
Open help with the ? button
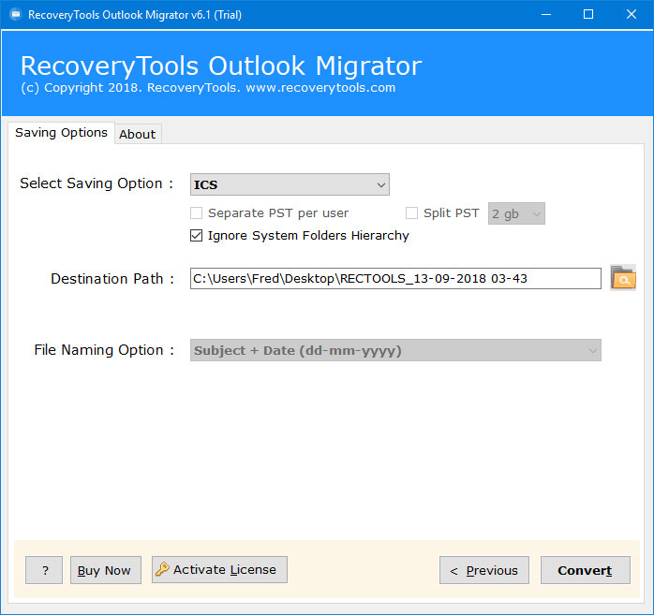[44, 570]
